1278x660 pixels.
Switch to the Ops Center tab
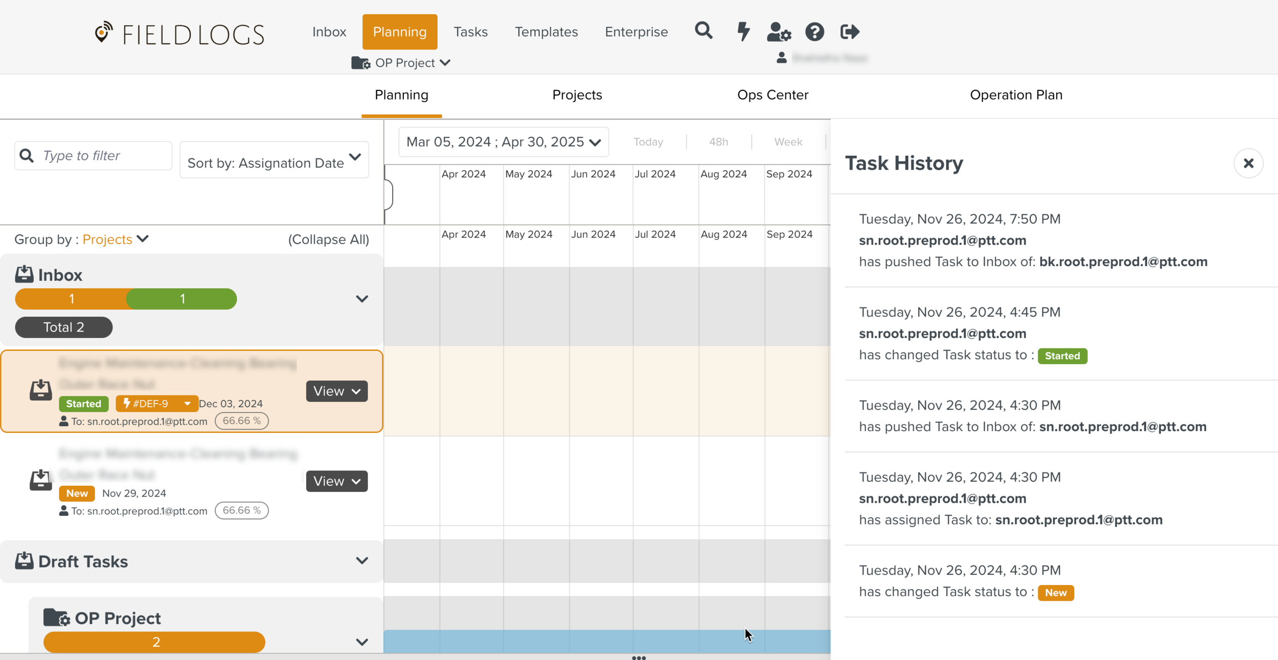[772, 95]
